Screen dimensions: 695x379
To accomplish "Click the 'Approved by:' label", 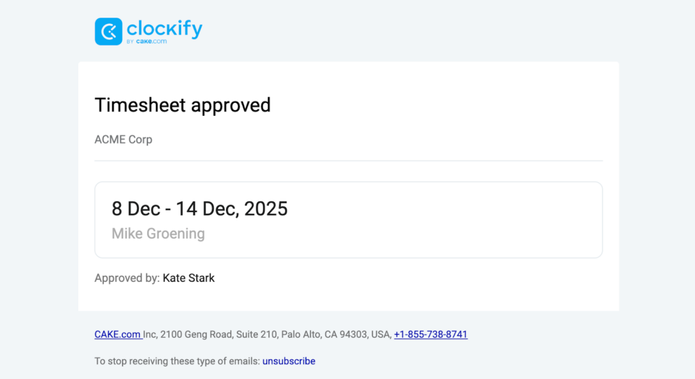I will (127, 278).
